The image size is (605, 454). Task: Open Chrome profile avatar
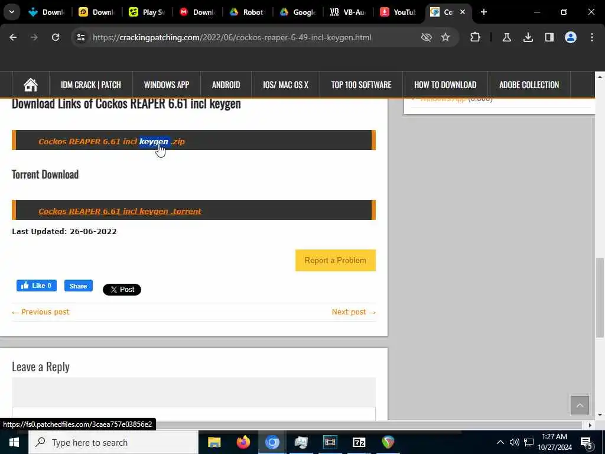[570, 37]
